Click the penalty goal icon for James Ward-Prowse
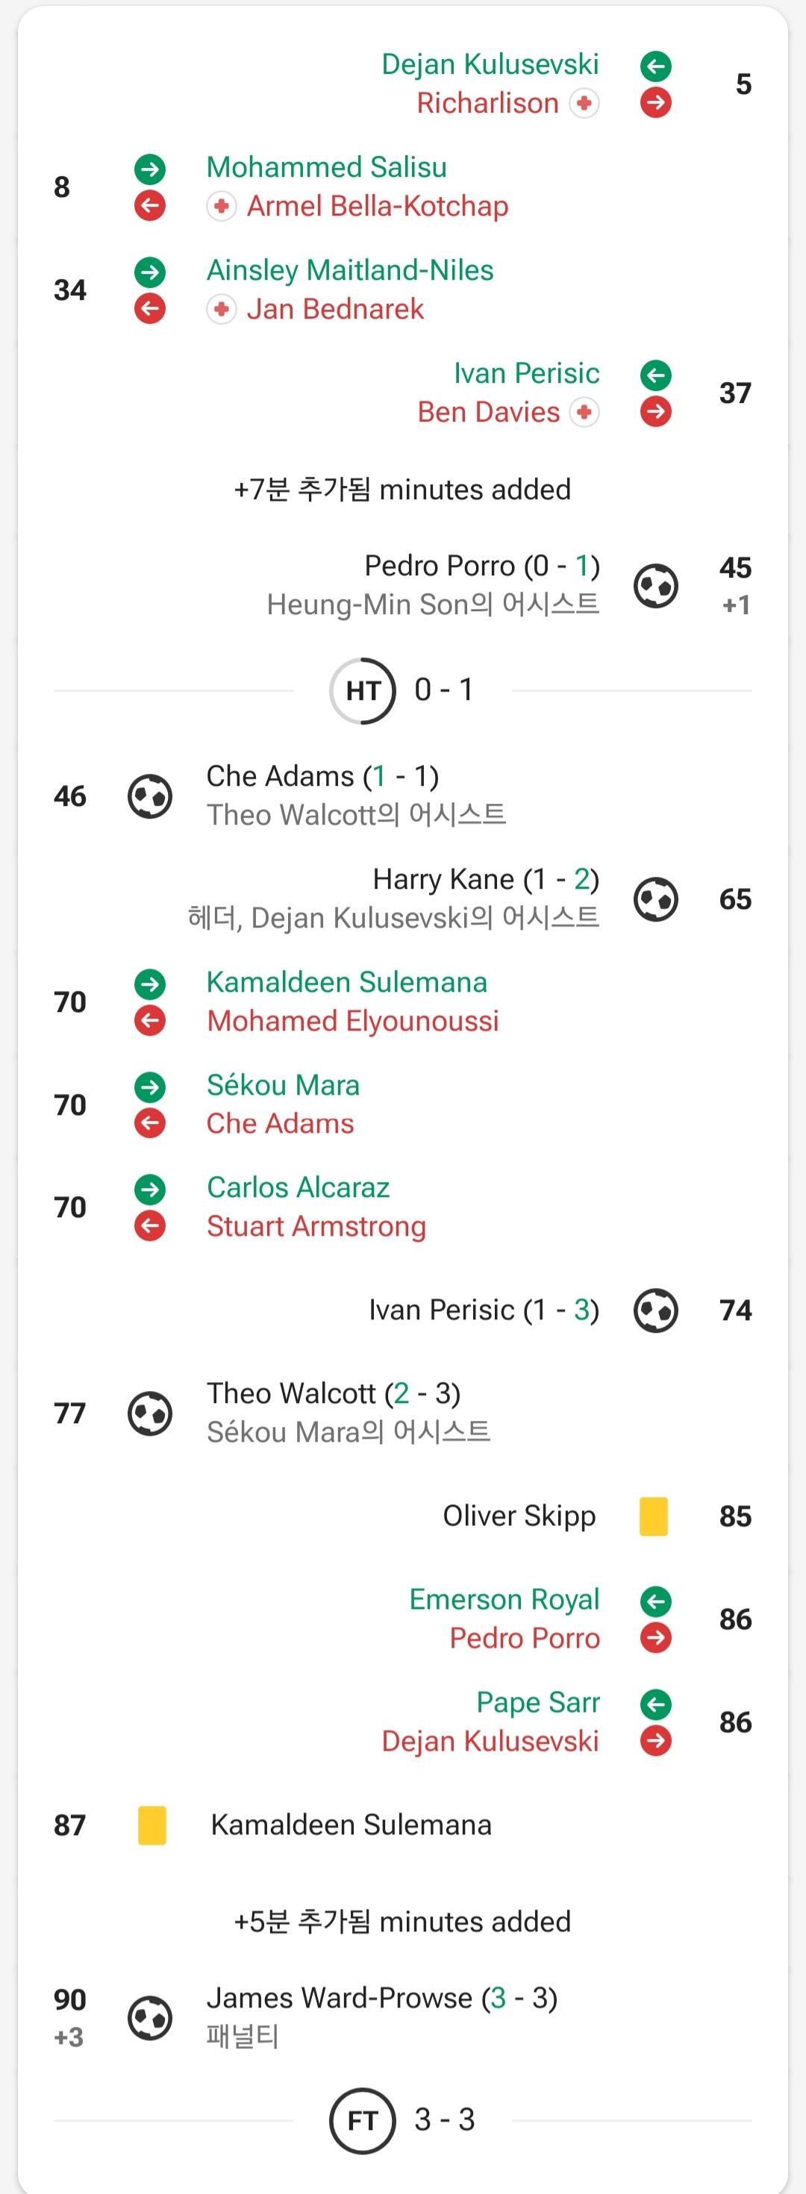 pyautogui.click(x=150, y=2018)
